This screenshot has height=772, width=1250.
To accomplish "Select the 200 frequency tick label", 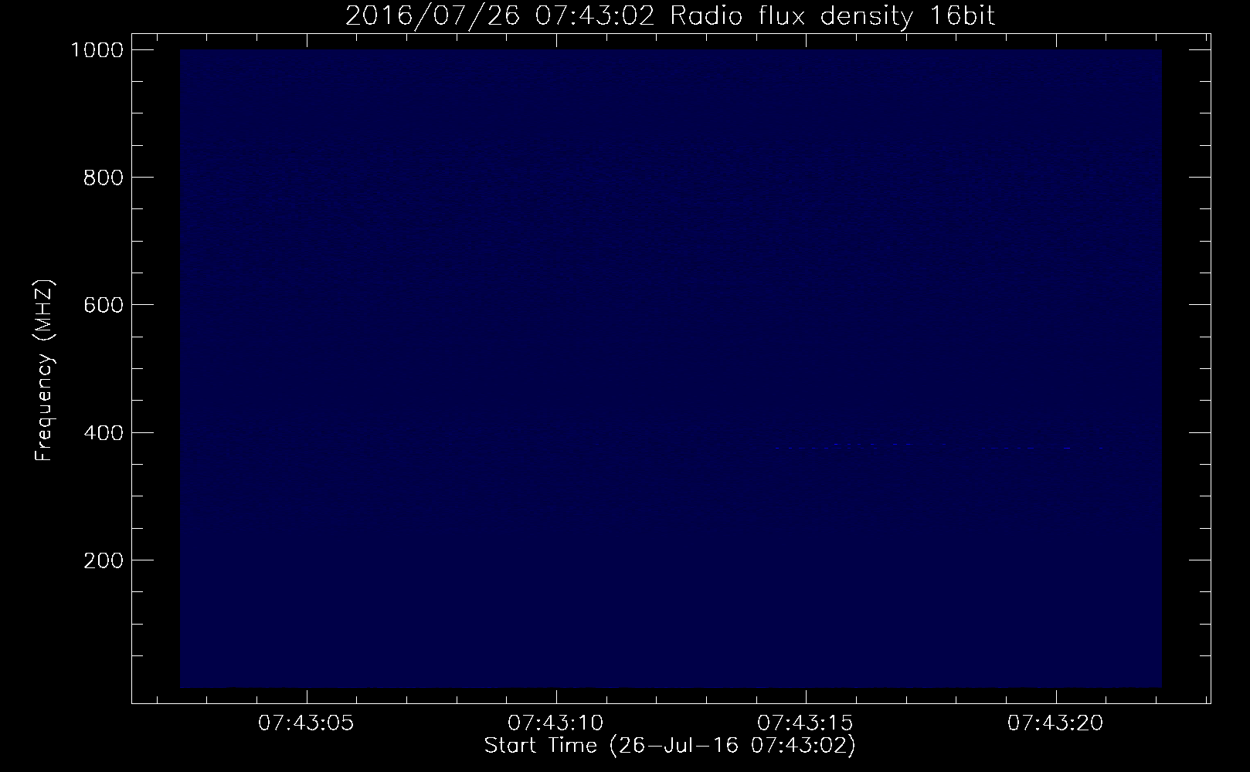I will point(103,560).
